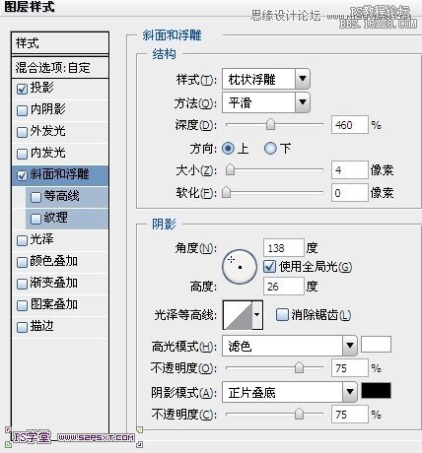This screenshot has width=422, height=453.
Task: Uncheck the 投影 (drop shadow) checkbox
Action: 22,89
